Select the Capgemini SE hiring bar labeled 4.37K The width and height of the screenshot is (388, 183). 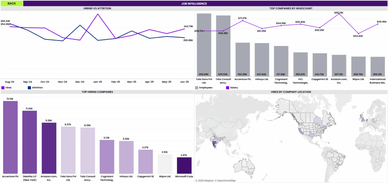(x=145, y=161)
